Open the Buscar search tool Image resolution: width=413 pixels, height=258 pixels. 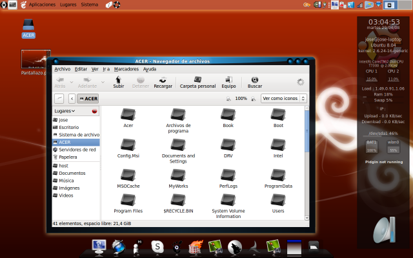click(255, 82)
